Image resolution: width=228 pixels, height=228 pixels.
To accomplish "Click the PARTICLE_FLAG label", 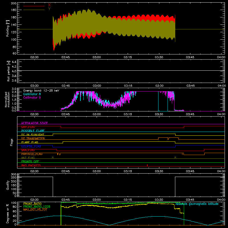I will [32, 154].
